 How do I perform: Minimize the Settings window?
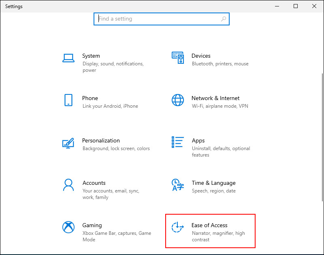277,6
